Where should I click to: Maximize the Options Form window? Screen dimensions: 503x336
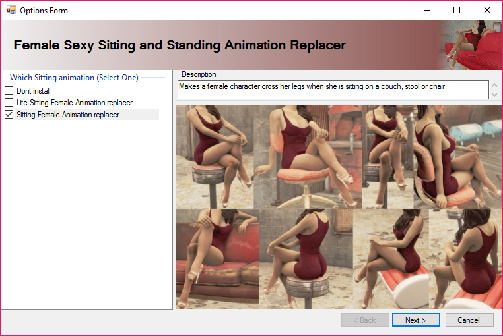(457, 11)
